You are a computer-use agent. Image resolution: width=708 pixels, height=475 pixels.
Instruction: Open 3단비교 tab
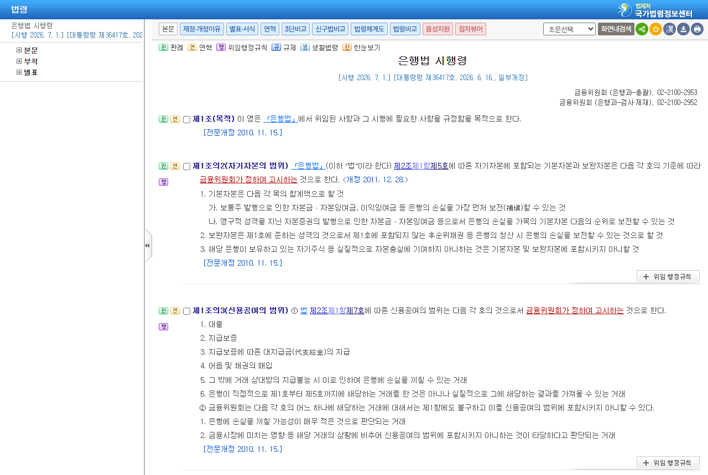coord(295,29)
